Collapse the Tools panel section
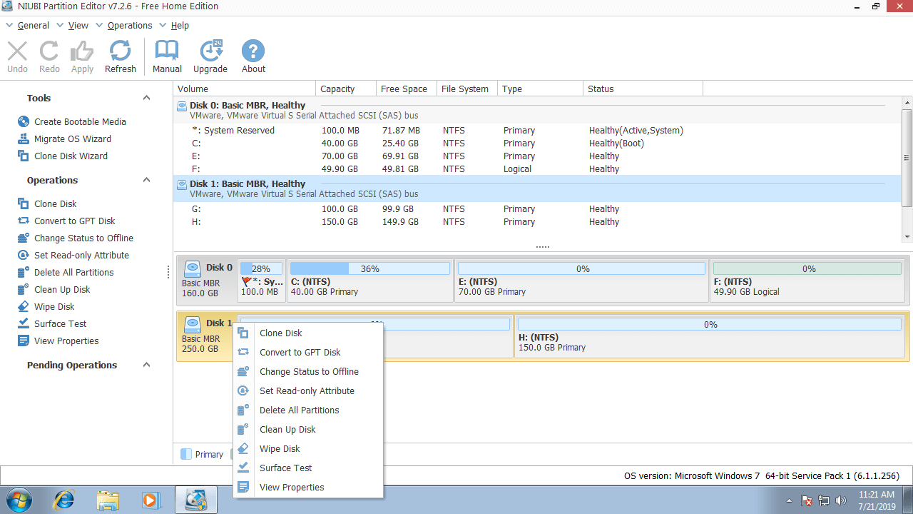Viewport: 913px width, 514px height. [146, 99]
